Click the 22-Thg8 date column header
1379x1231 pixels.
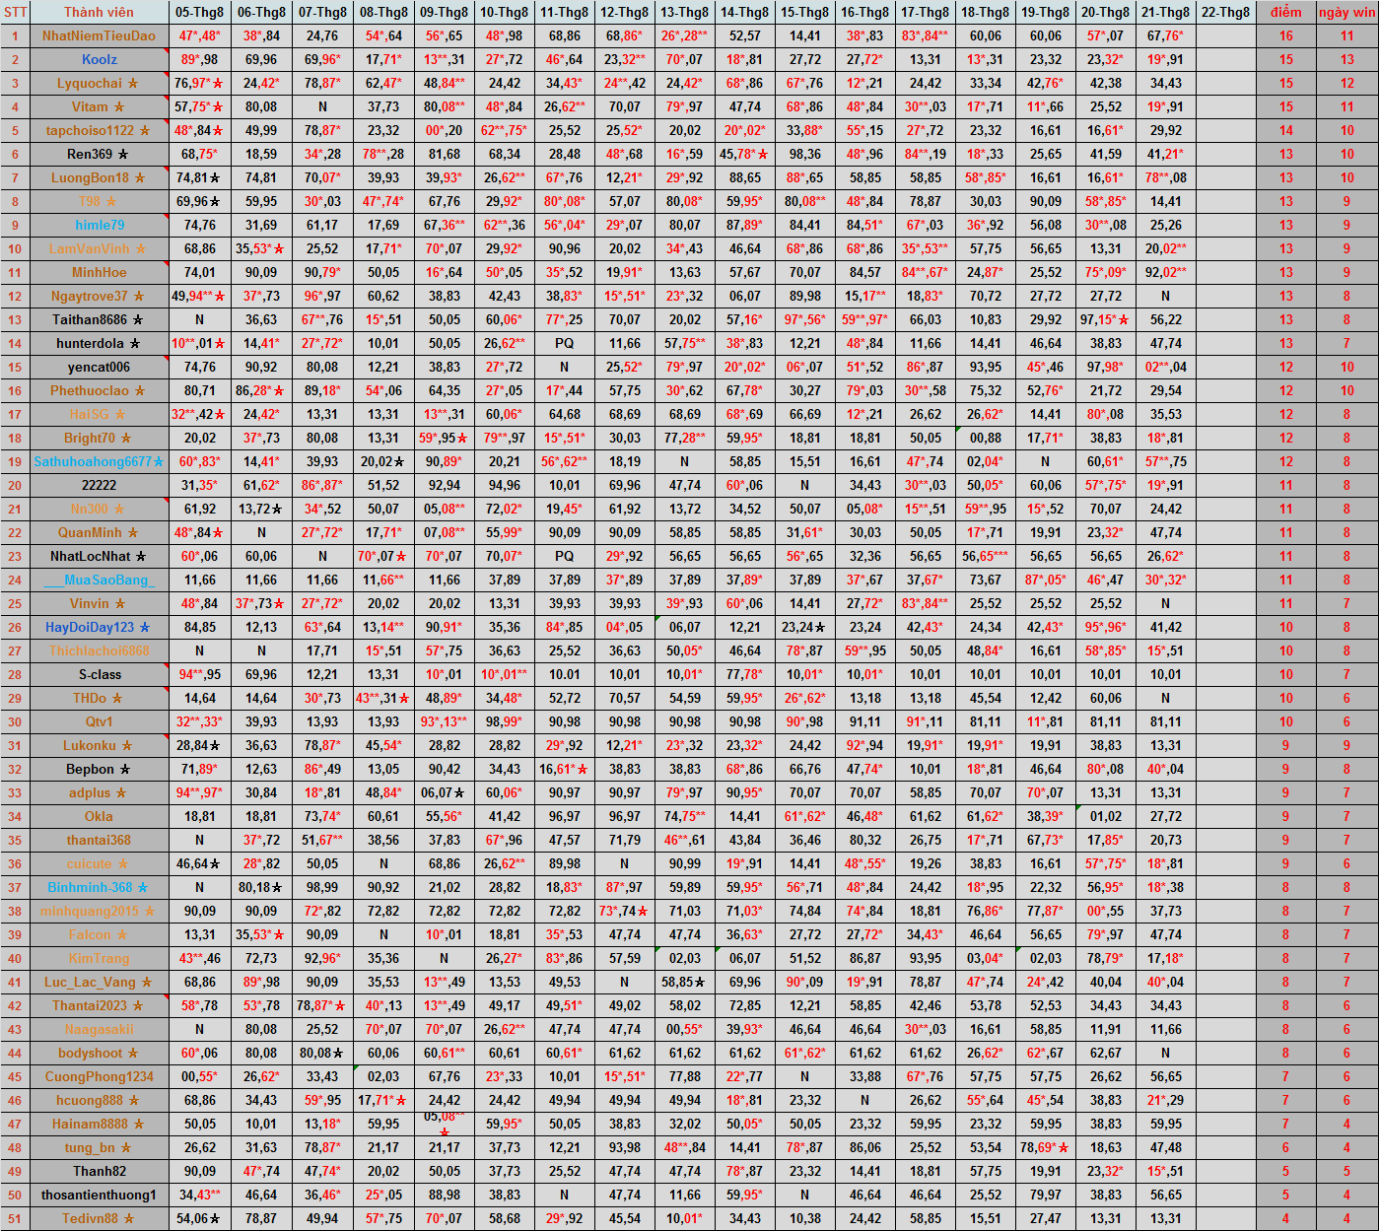click(x=1225, y=13)
